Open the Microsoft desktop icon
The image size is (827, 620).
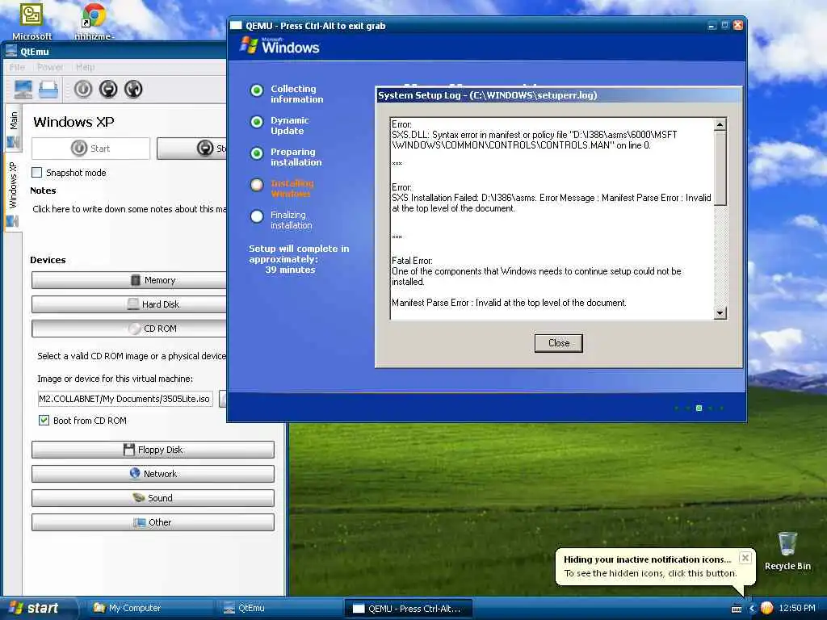point(31,21)
